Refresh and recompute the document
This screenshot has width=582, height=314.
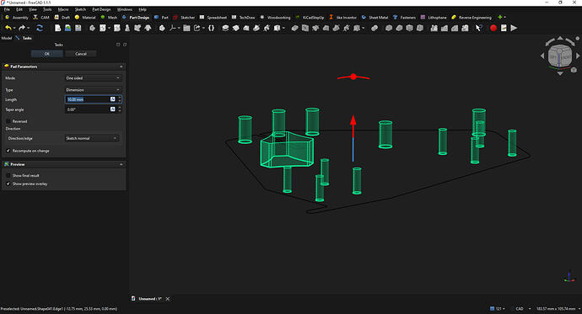tap(40, 28)
